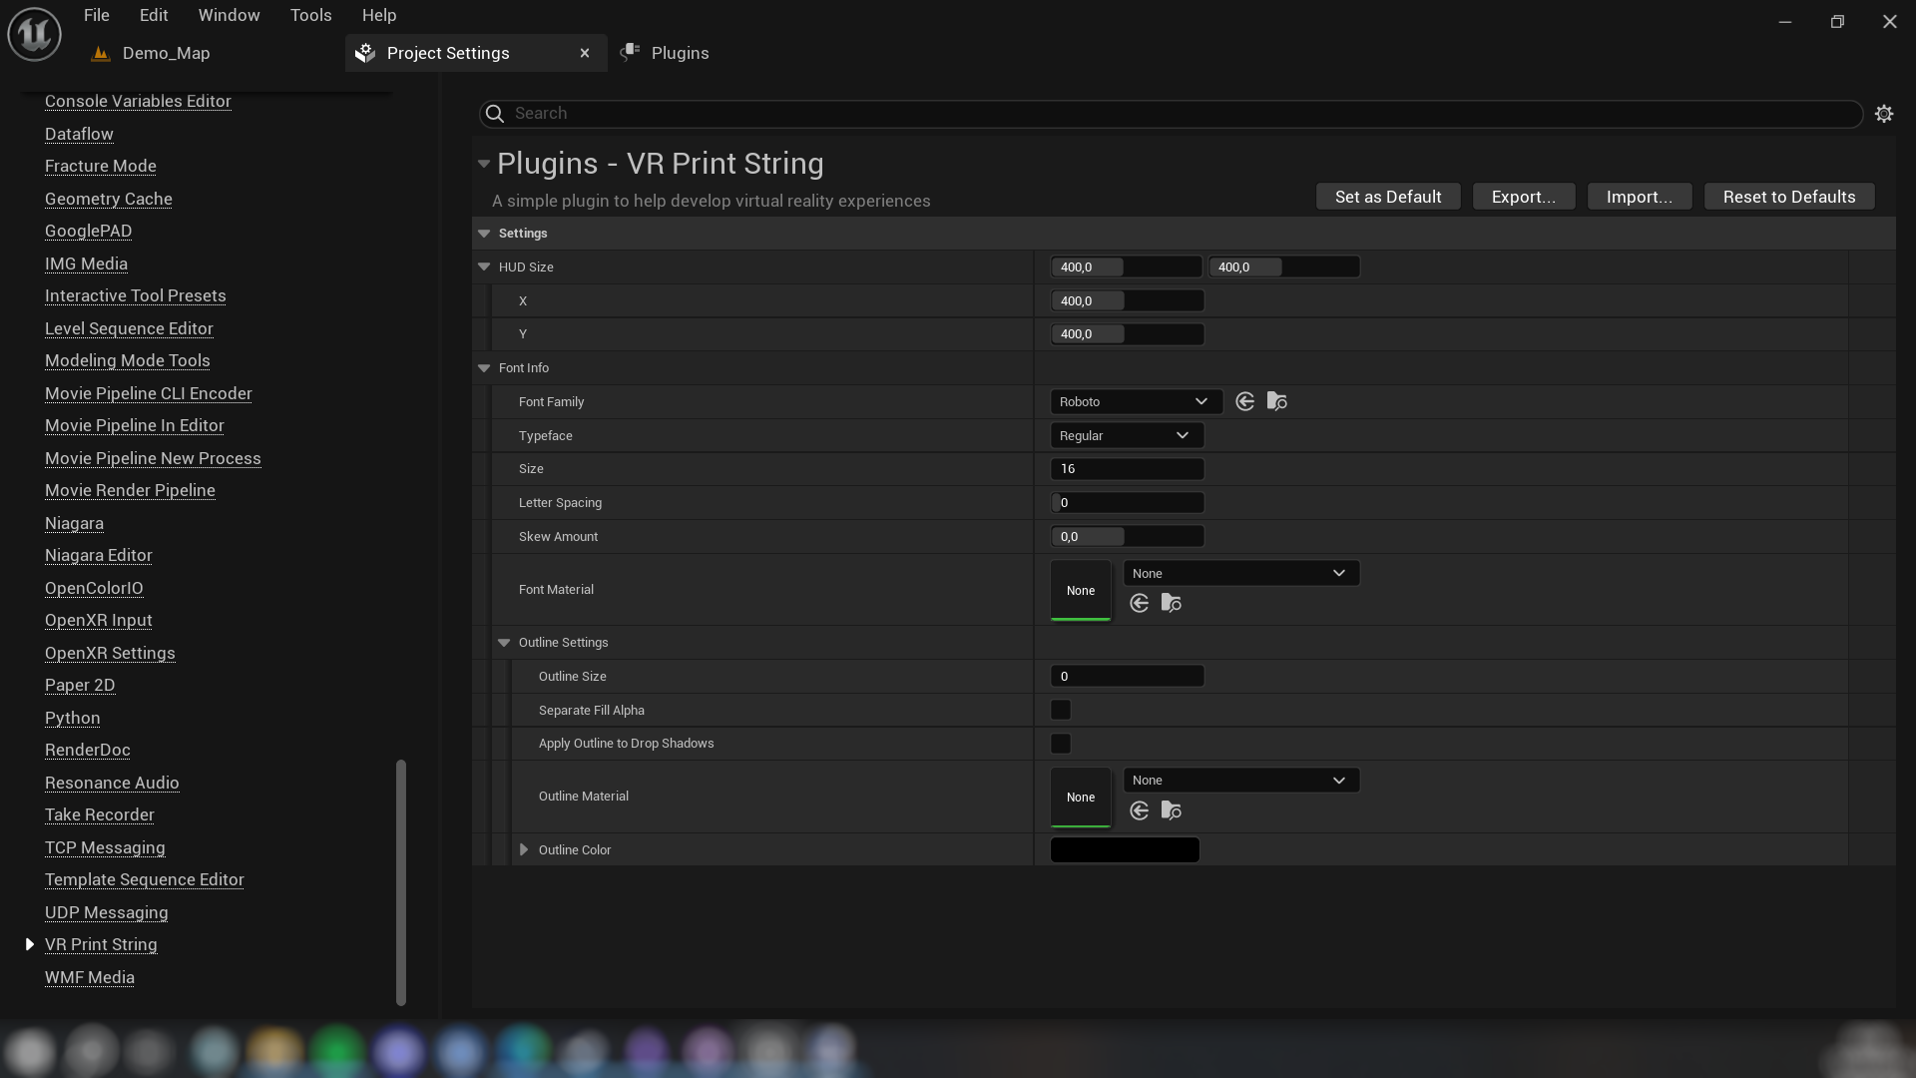This screenshot has height=1078, width=1916.
Task: Click Reset to Defaults button
Action: [x=1789, y=197]
